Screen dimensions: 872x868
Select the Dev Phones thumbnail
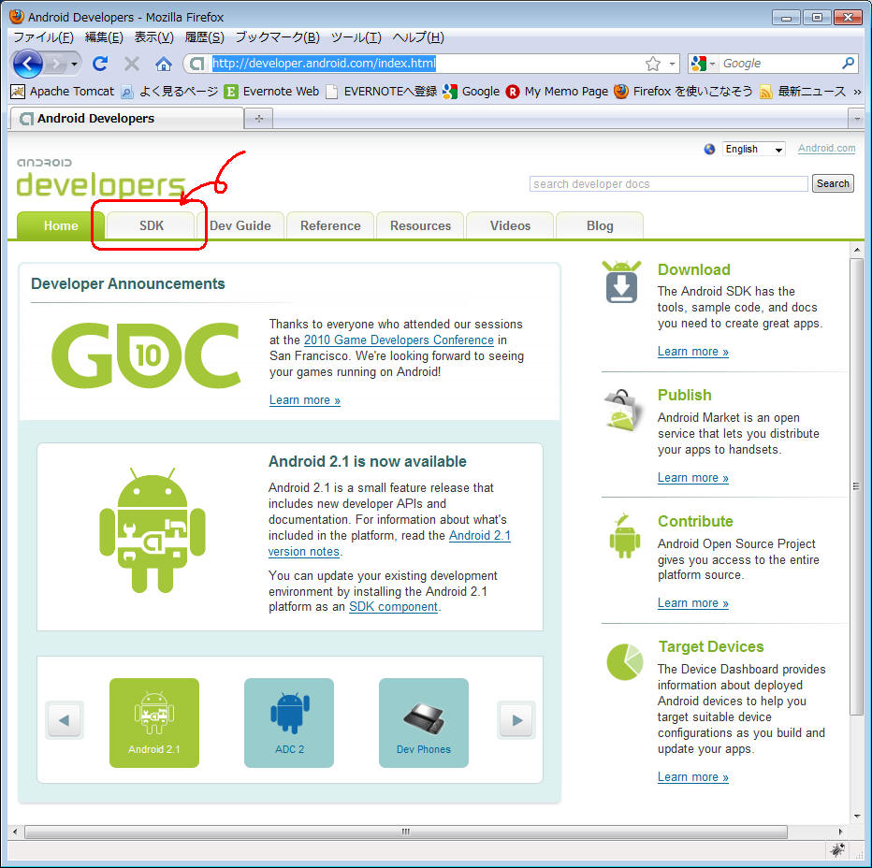click(x=423, y=722)
